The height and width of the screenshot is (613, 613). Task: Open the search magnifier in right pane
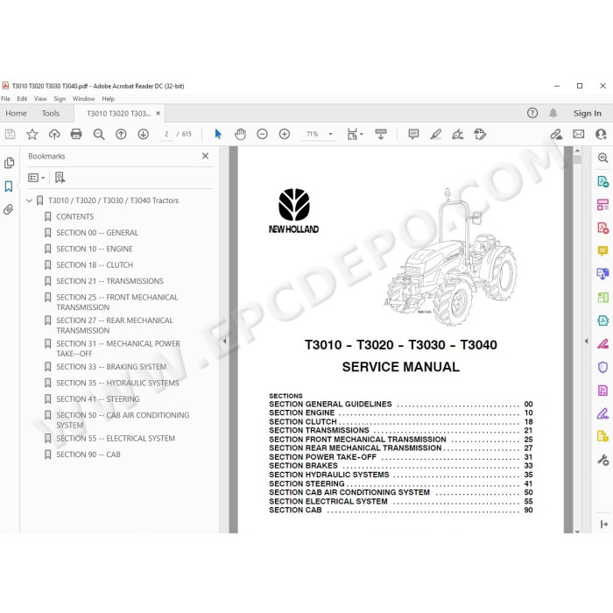click(x=602, y=158)
